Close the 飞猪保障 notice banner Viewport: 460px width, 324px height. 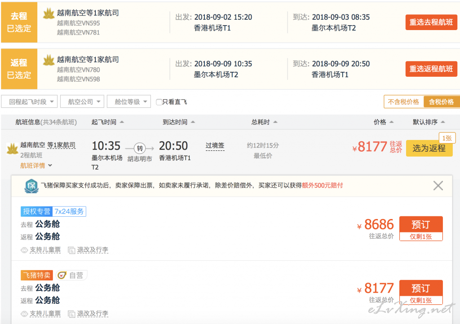pos(438,185)
